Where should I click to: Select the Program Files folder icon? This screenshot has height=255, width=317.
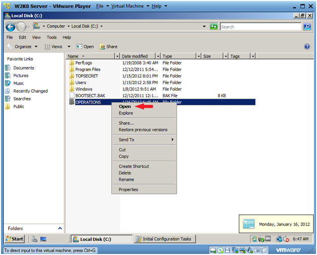tap(72, 69)
